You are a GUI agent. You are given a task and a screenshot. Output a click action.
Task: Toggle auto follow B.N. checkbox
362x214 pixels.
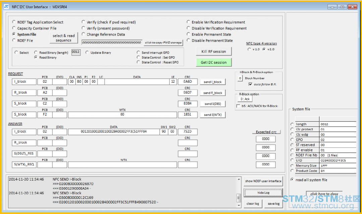pos(250,84)
